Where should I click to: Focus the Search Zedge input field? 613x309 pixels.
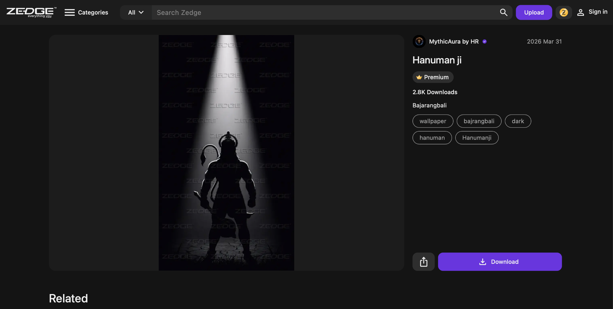tap(325, 12)
